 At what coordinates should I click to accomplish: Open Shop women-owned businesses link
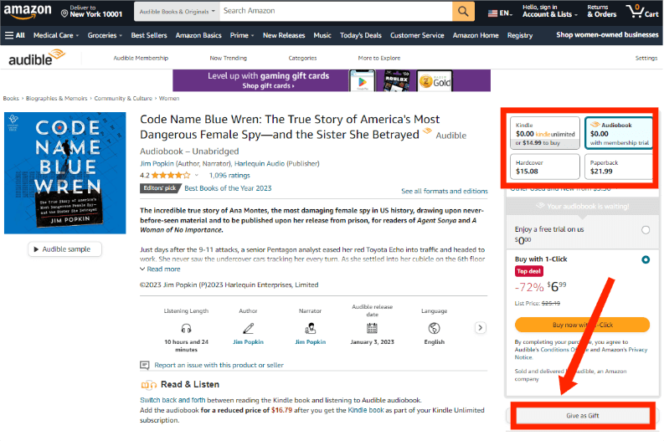607,35
